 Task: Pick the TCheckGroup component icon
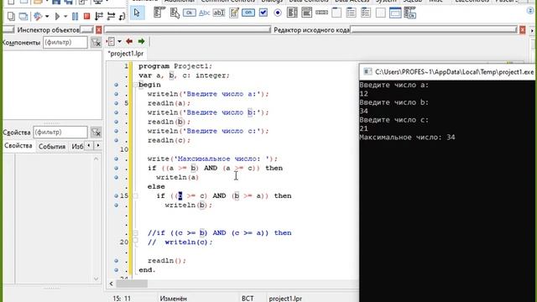pos(366,13)
